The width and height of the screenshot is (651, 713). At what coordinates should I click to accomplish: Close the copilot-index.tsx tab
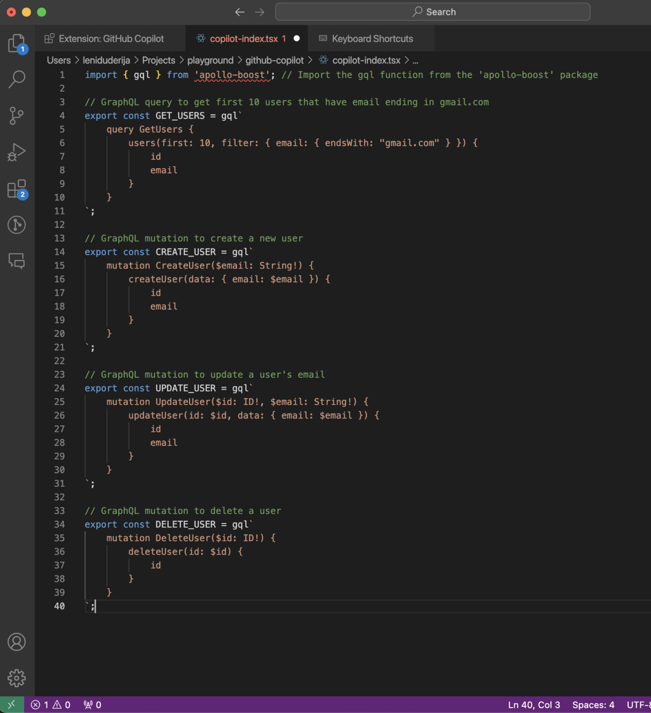(x=296, y=38)
